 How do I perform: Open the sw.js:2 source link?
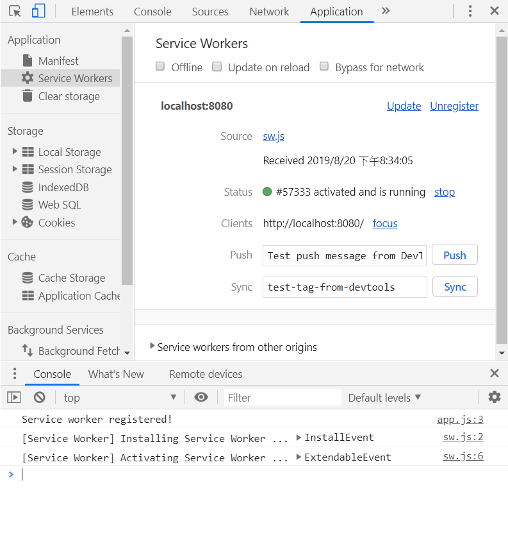[463, 437]
